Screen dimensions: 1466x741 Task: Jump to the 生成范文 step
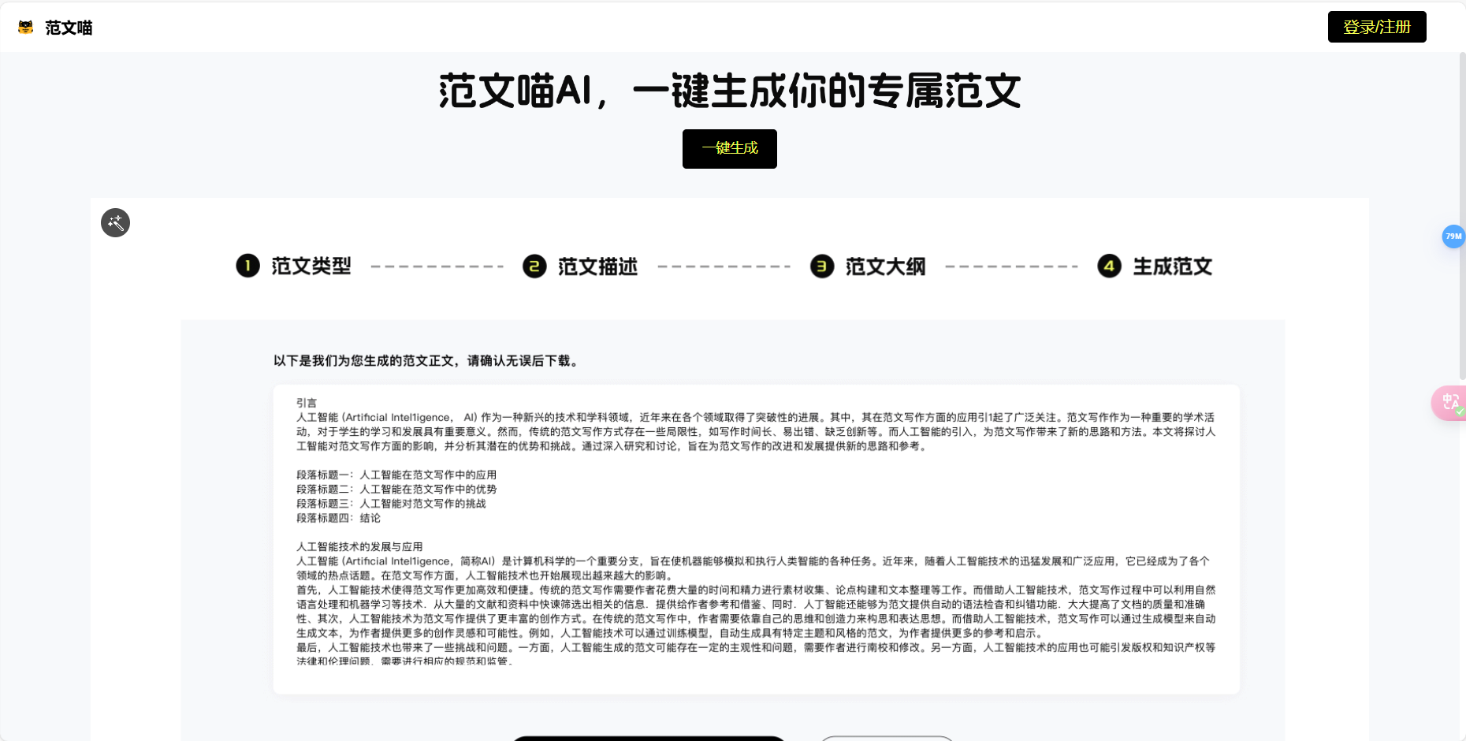(1173, 266)
